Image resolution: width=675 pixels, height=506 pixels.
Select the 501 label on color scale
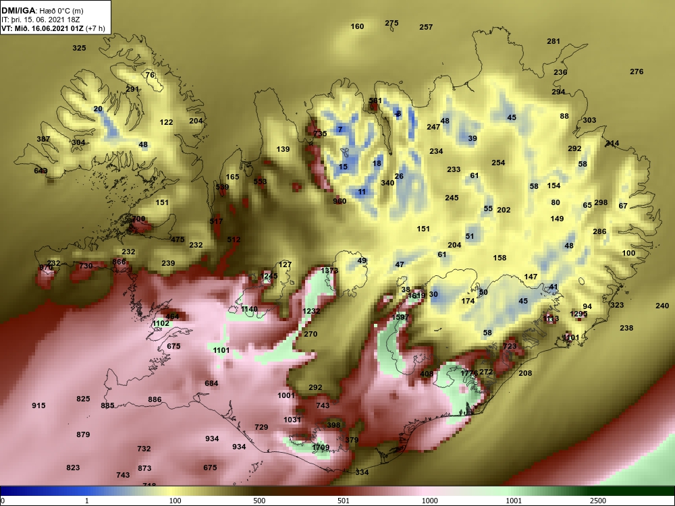click(344, 501)
